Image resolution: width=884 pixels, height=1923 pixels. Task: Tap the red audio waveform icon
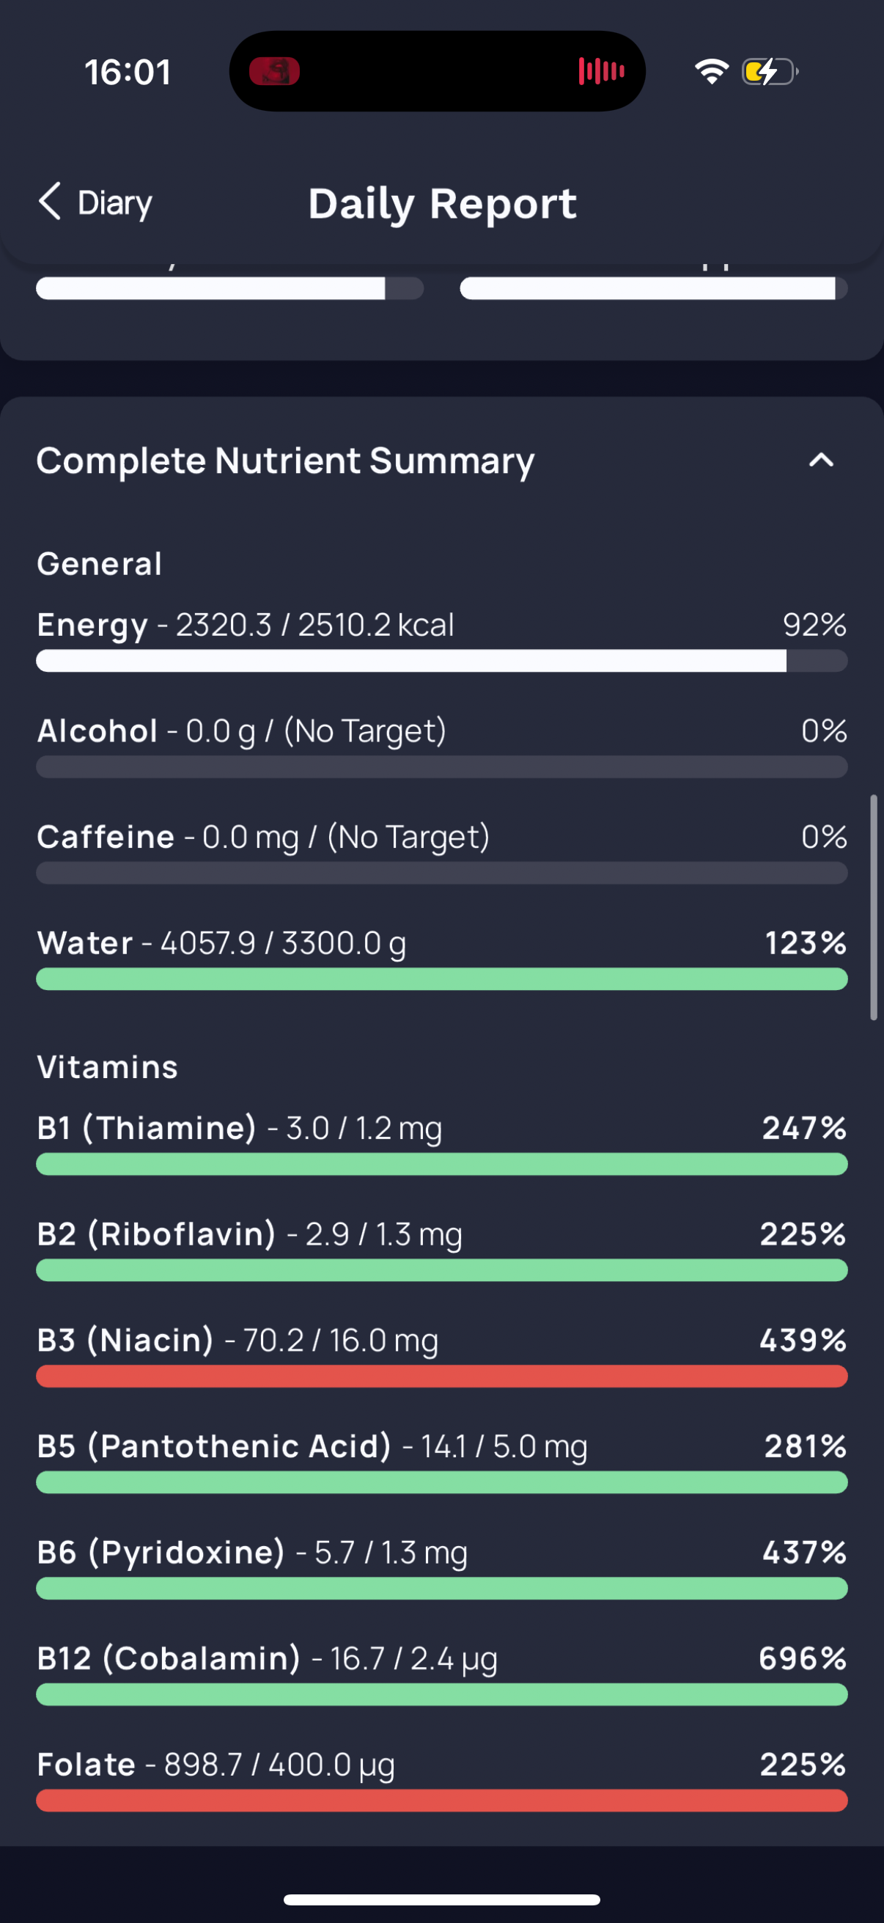coord(601,72)
